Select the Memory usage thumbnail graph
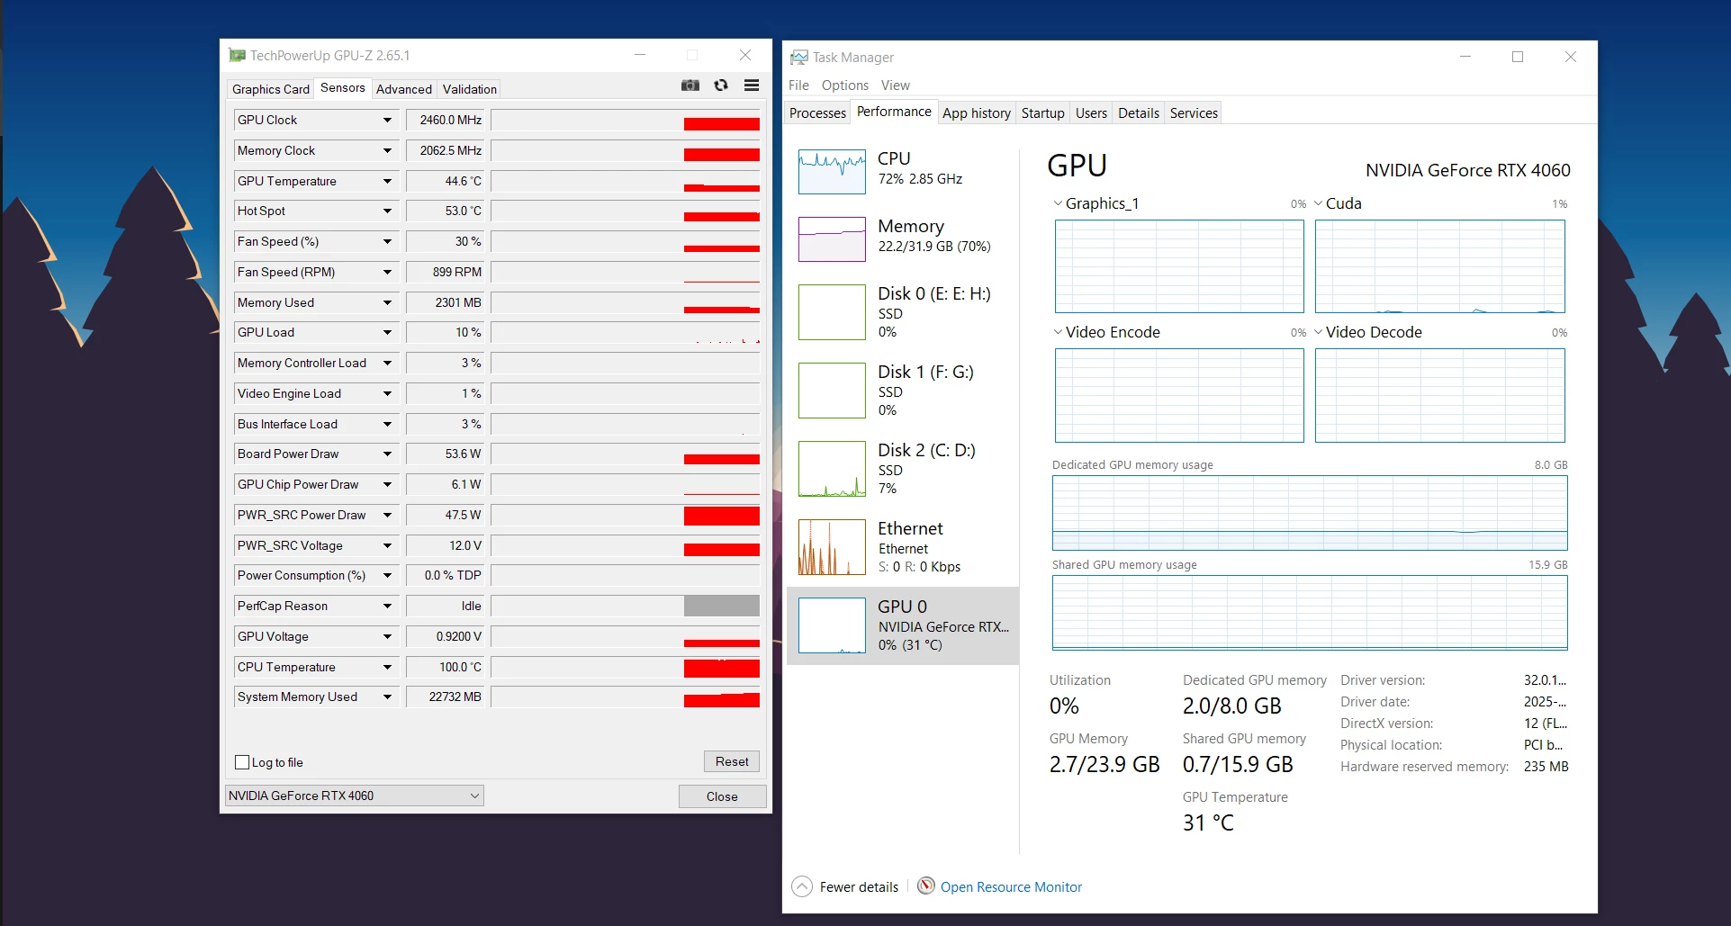Viewport: 1731px width, 926px height. [832, 239]
